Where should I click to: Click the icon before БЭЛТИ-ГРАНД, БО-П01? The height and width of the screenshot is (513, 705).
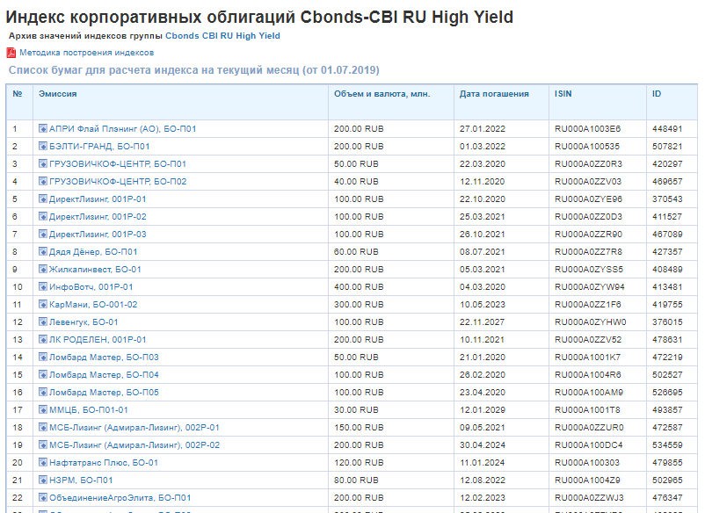coord(42,147)
